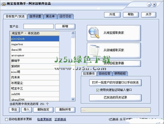The image size is (164, 124).
Task: Select customer sugarbox in list
Action: 35,44
